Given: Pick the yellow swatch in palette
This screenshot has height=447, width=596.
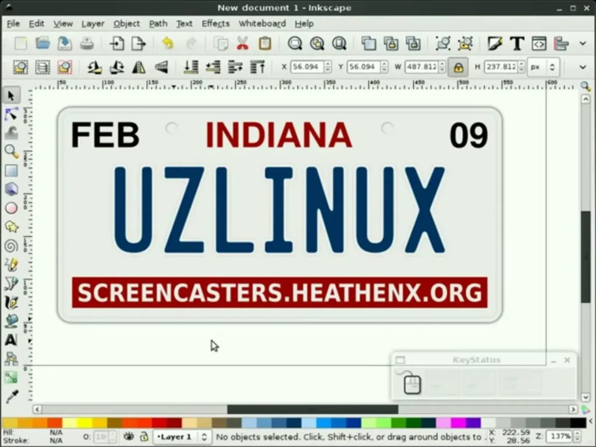Looking at the screenshot, I should point(85,423).
